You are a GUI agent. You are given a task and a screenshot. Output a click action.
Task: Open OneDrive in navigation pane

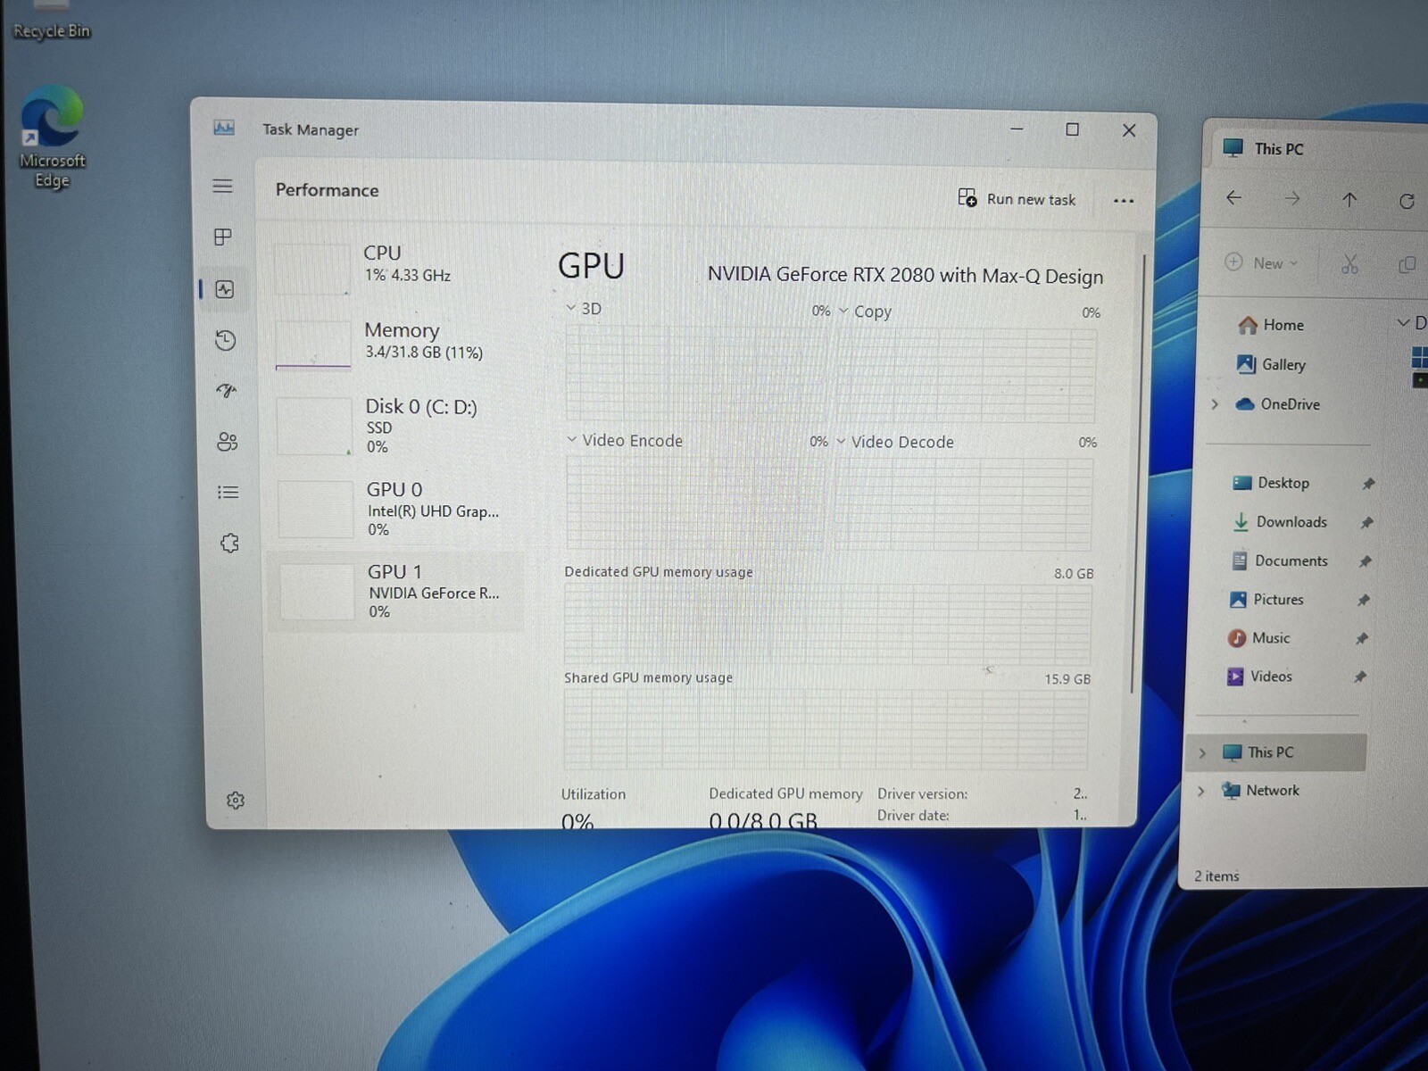[x=1277, y=404]
